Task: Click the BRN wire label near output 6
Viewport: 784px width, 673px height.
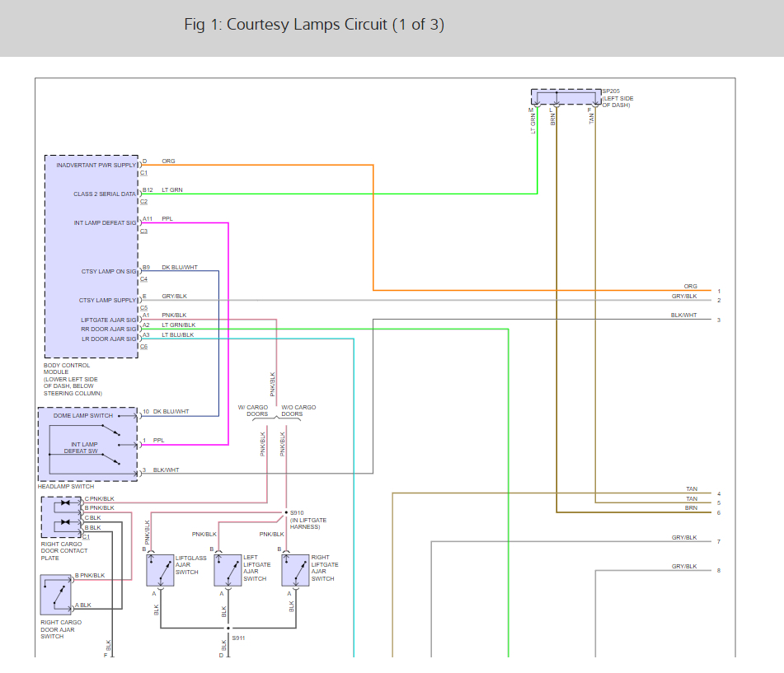Action: point(691,507)
